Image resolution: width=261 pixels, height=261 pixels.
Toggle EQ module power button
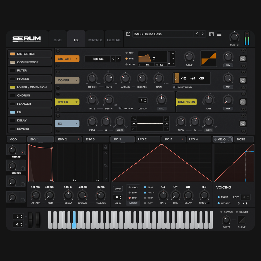point(243,124)
